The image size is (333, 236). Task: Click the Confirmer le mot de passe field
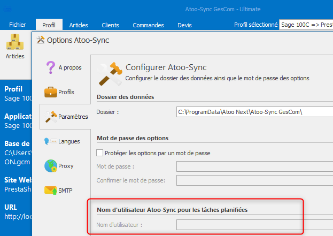[x=254, y=180]
